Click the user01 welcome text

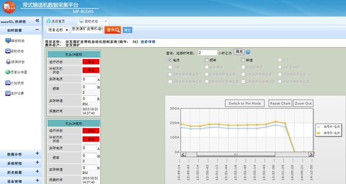click(13, 22)
